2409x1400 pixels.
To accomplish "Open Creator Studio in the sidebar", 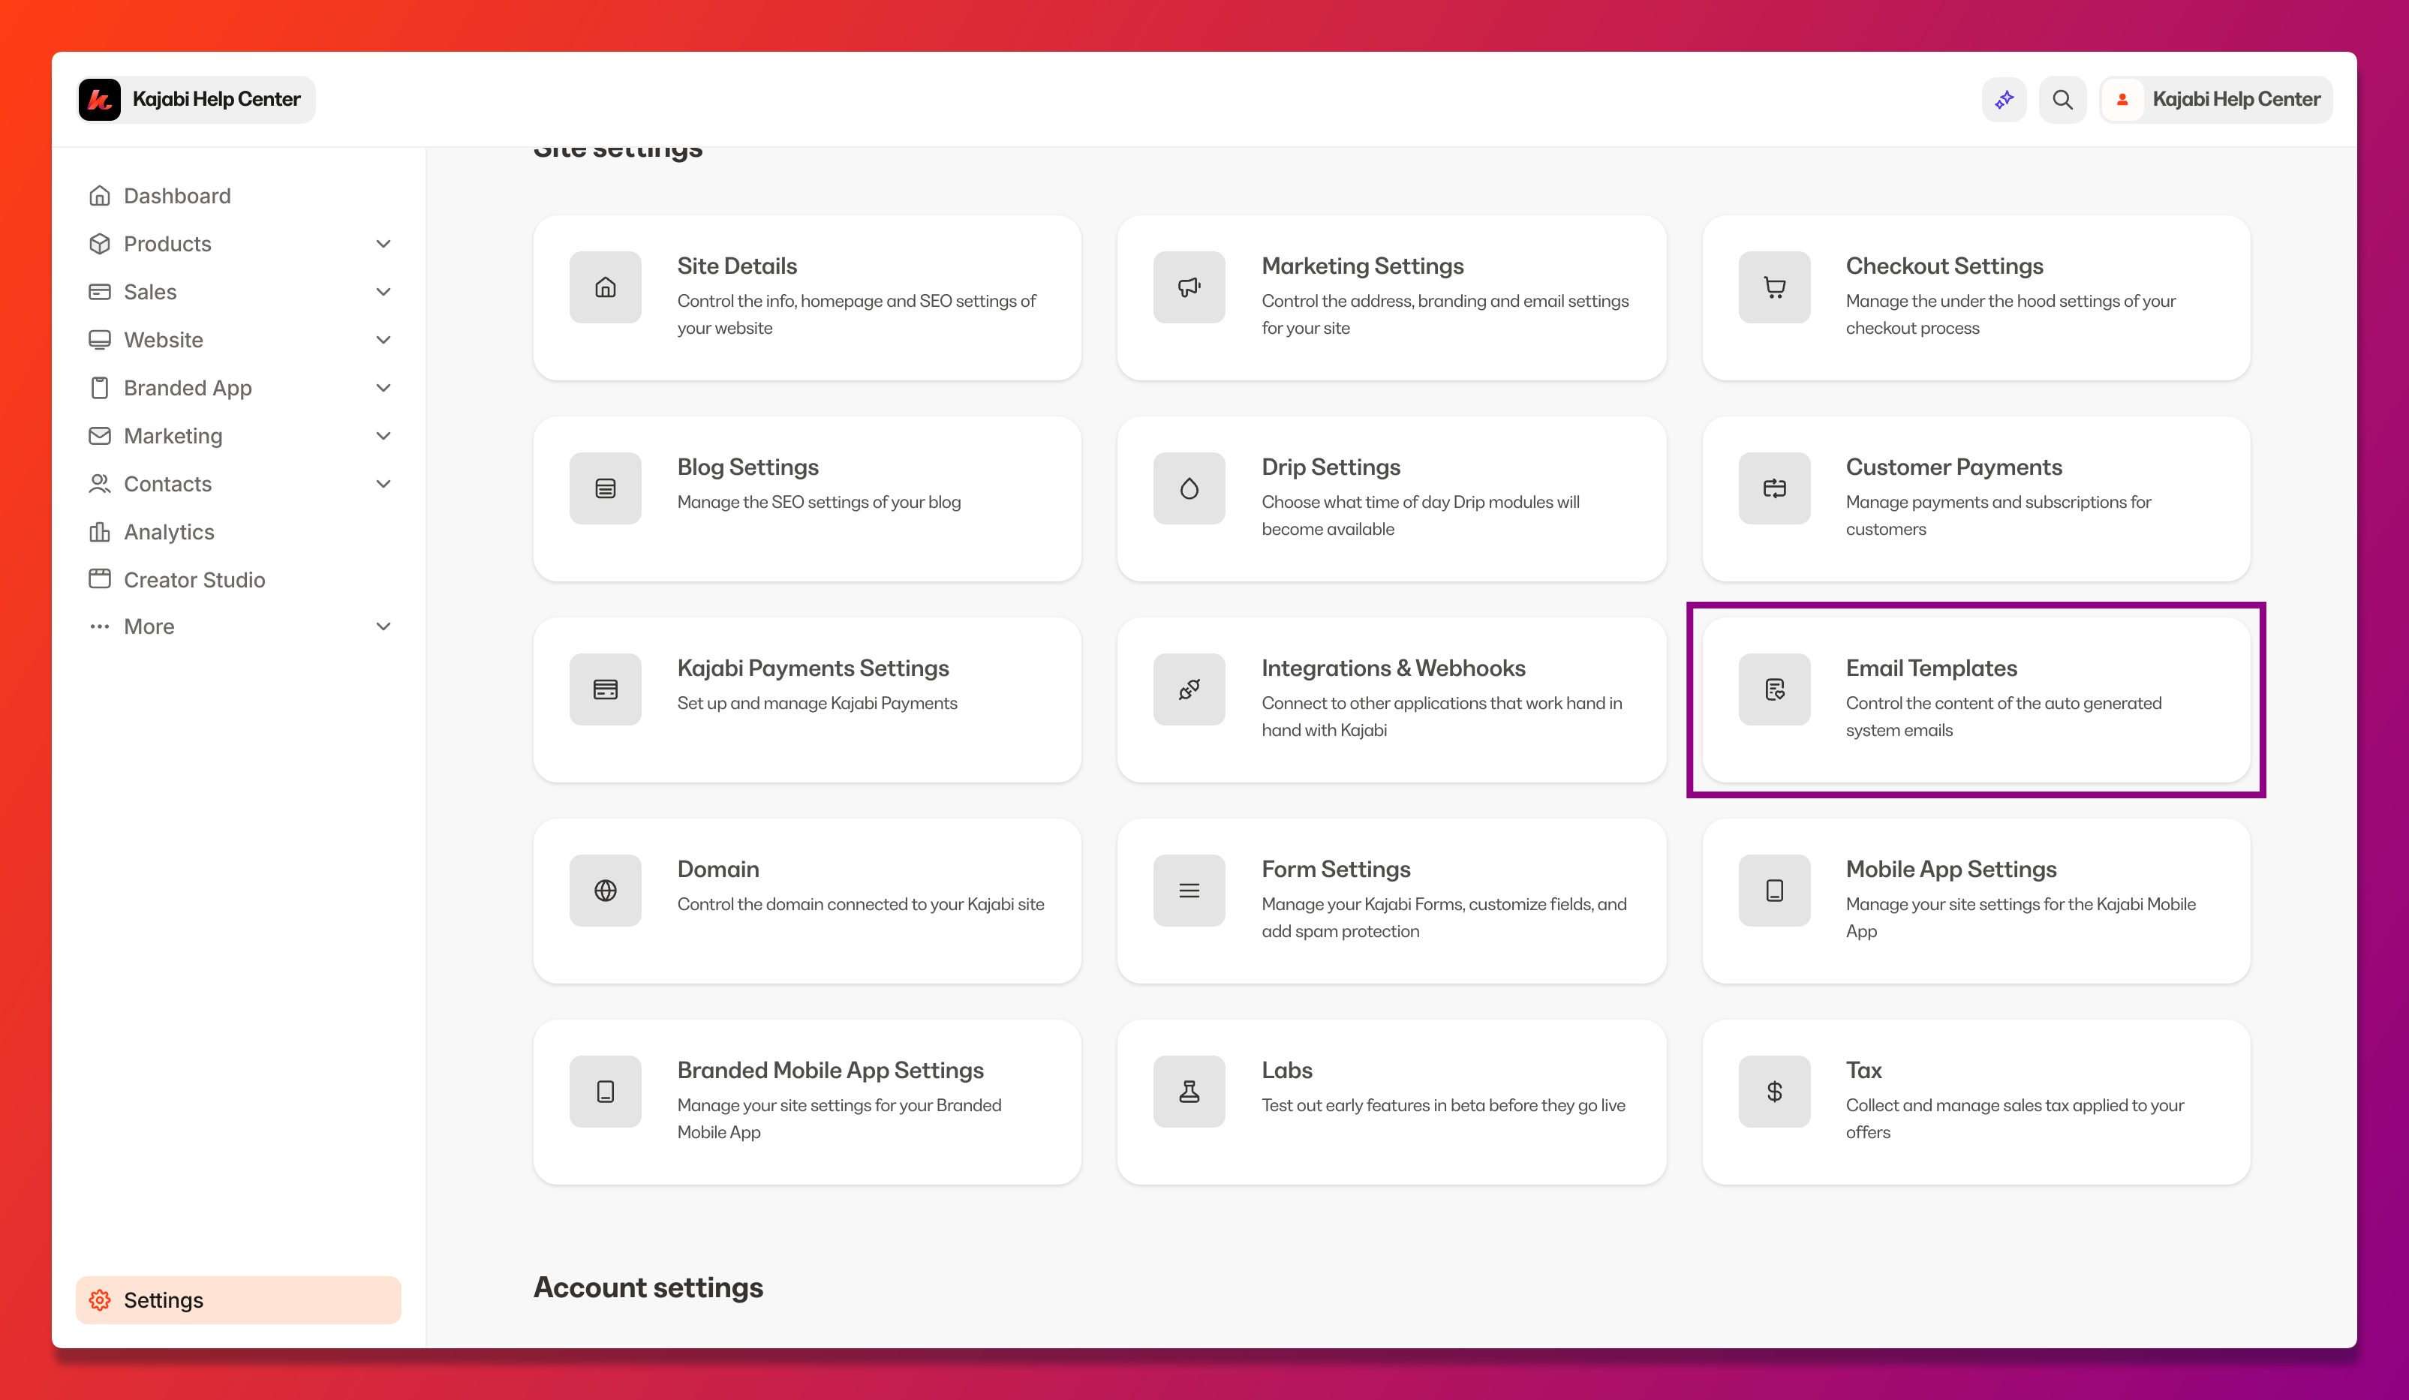I will point(239,580).
